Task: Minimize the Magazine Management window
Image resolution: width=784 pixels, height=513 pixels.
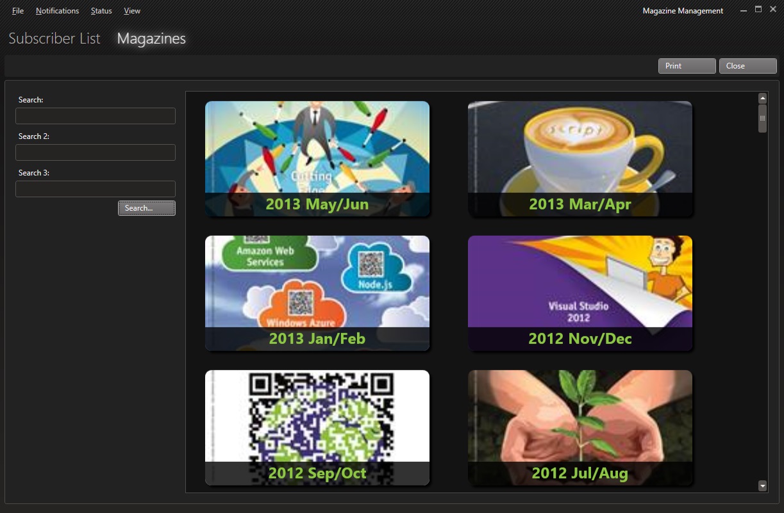Action: coord(744,10)
